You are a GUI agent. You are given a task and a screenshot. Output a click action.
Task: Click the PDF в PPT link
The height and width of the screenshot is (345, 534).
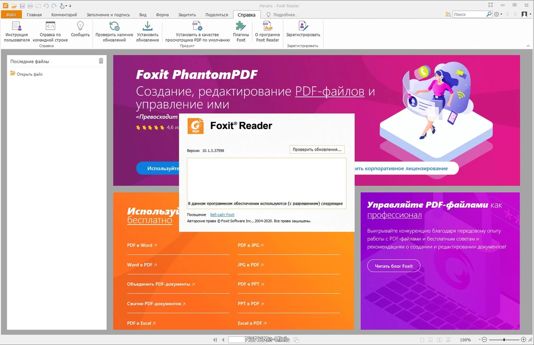[x=251, y=284]
